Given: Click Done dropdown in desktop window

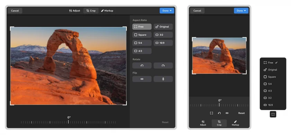Looking at the screenshot, I should pos(167,11).
